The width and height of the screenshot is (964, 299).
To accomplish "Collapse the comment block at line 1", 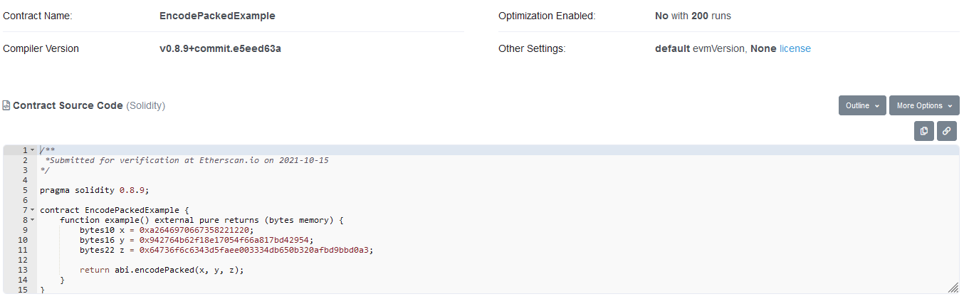I will tap(32, 150).
